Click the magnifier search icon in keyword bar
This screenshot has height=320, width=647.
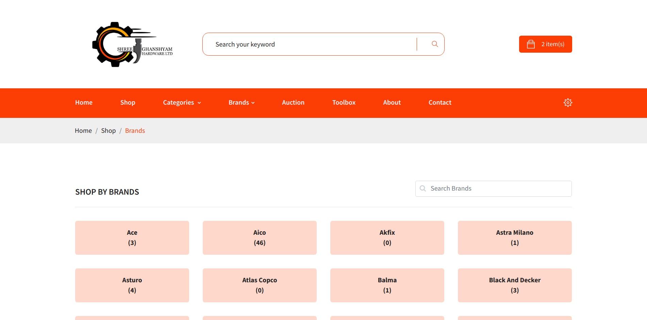click(x=435, y=44)
